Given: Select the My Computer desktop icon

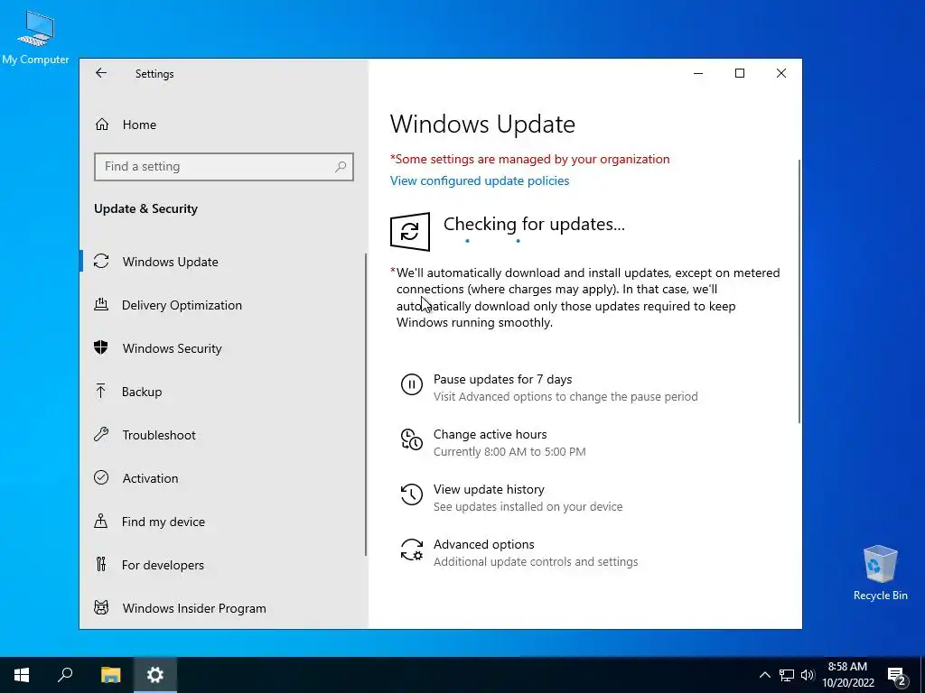Looking at the screenshot, I should (x=35, y=38).
